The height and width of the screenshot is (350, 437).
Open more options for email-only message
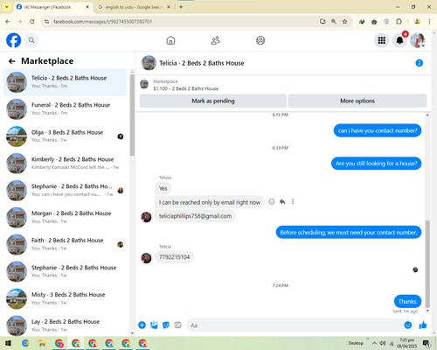(x=293, y=202)
